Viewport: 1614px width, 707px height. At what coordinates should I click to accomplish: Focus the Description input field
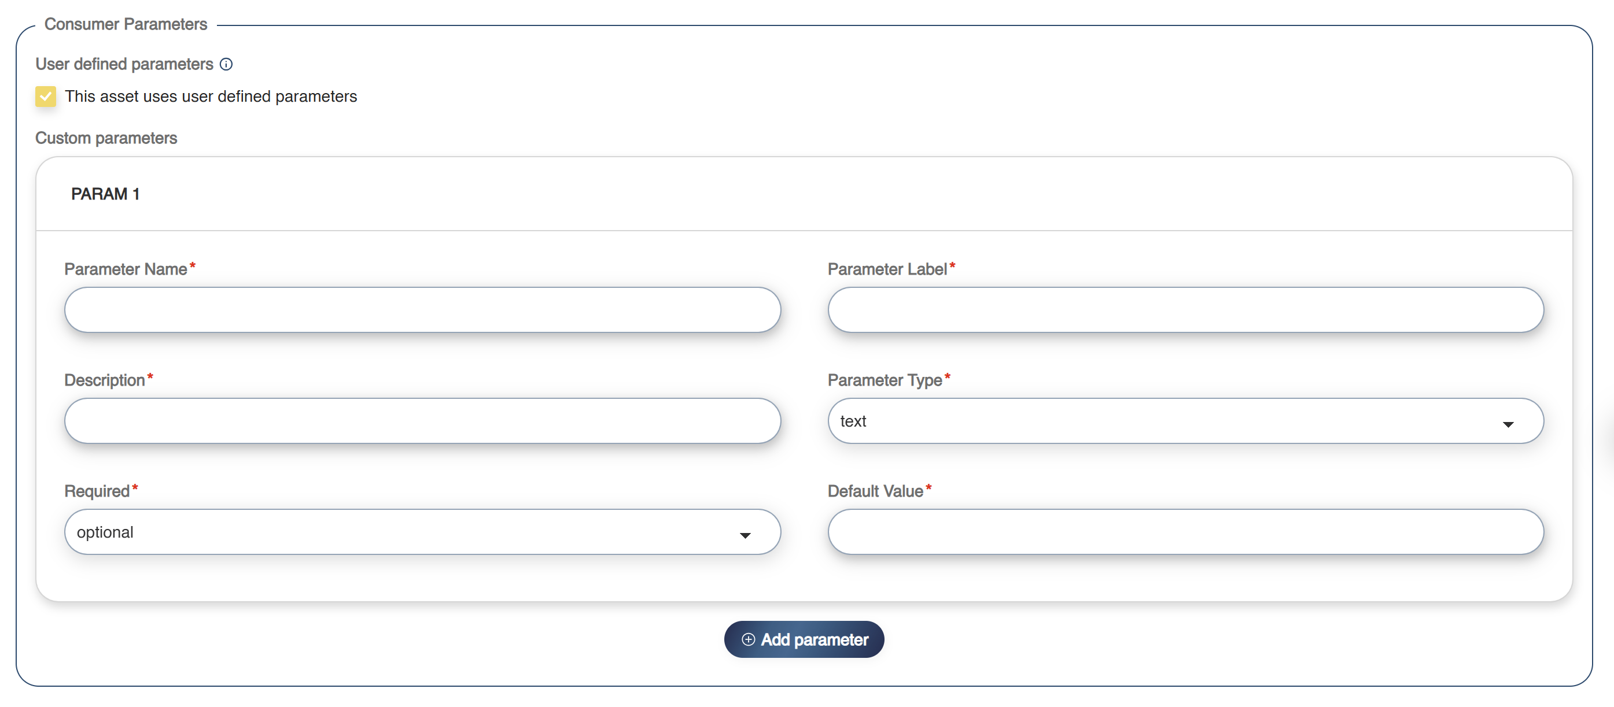tap(422, 421)
